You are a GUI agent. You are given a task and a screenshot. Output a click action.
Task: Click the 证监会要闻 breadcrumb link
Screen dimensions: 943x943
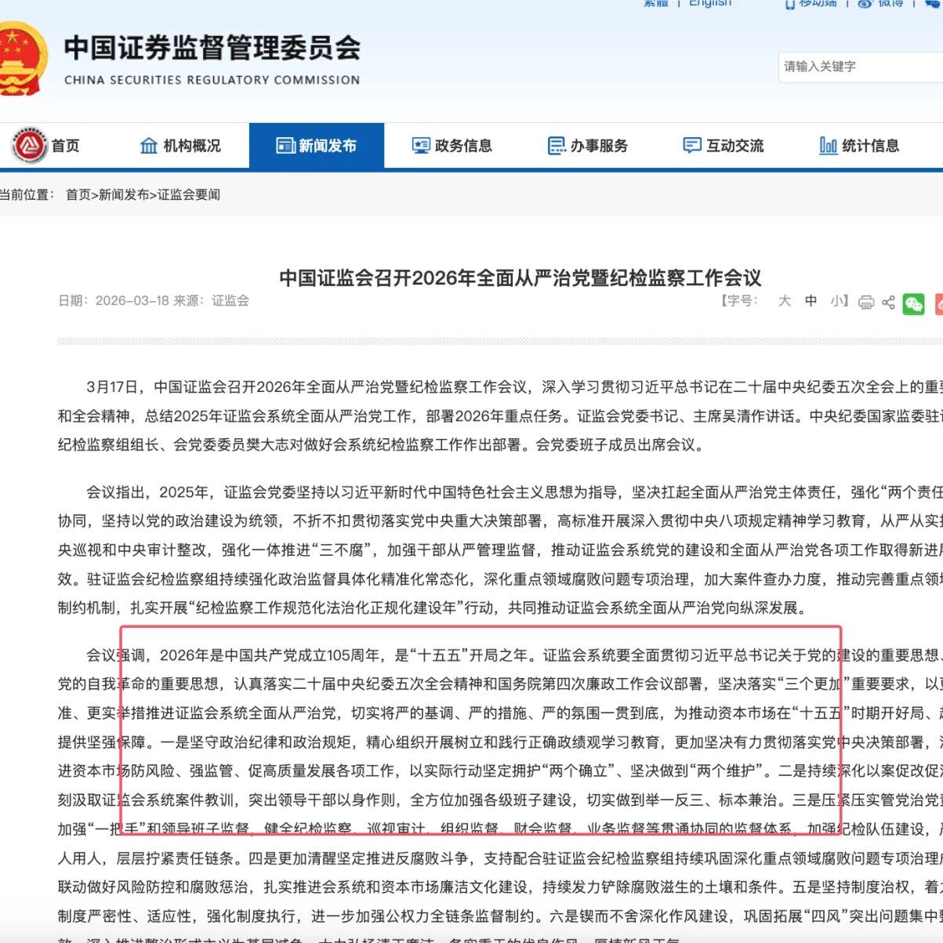point(189,194)
